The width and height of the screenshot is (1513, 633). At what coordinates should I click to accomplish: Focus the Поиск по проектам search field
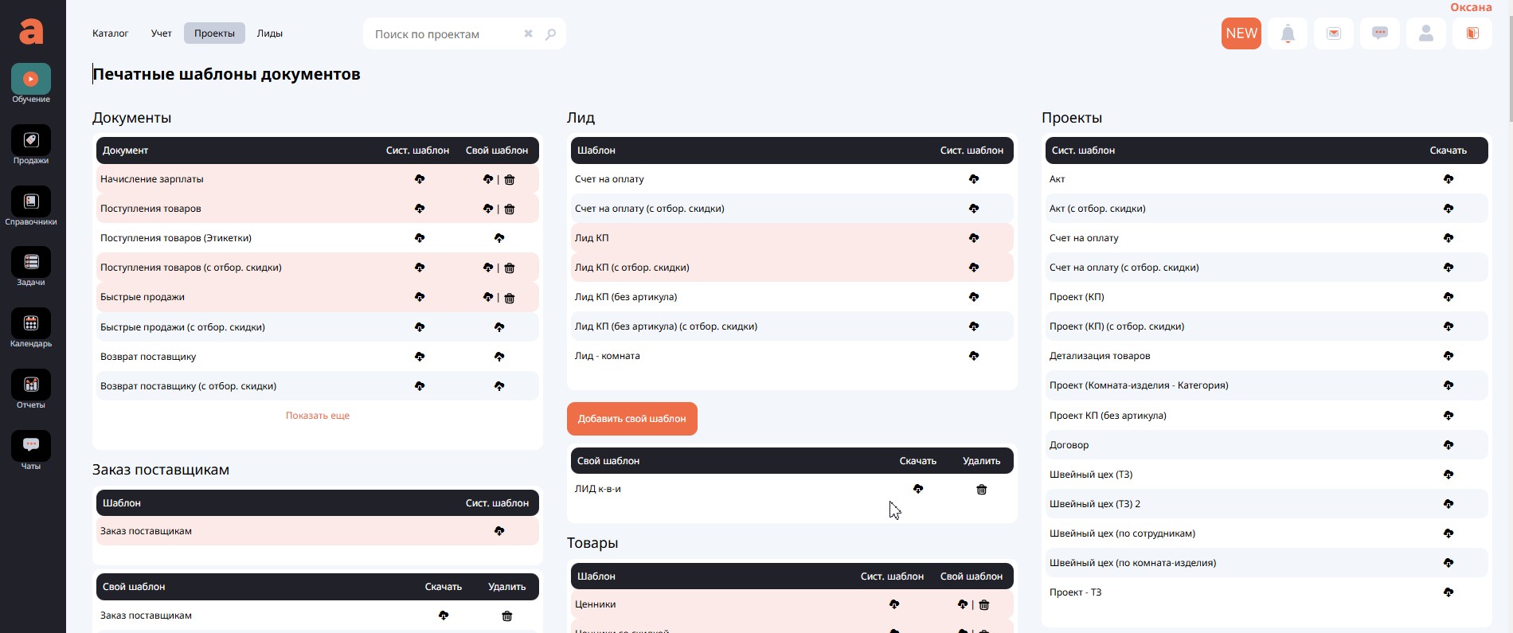442,34
